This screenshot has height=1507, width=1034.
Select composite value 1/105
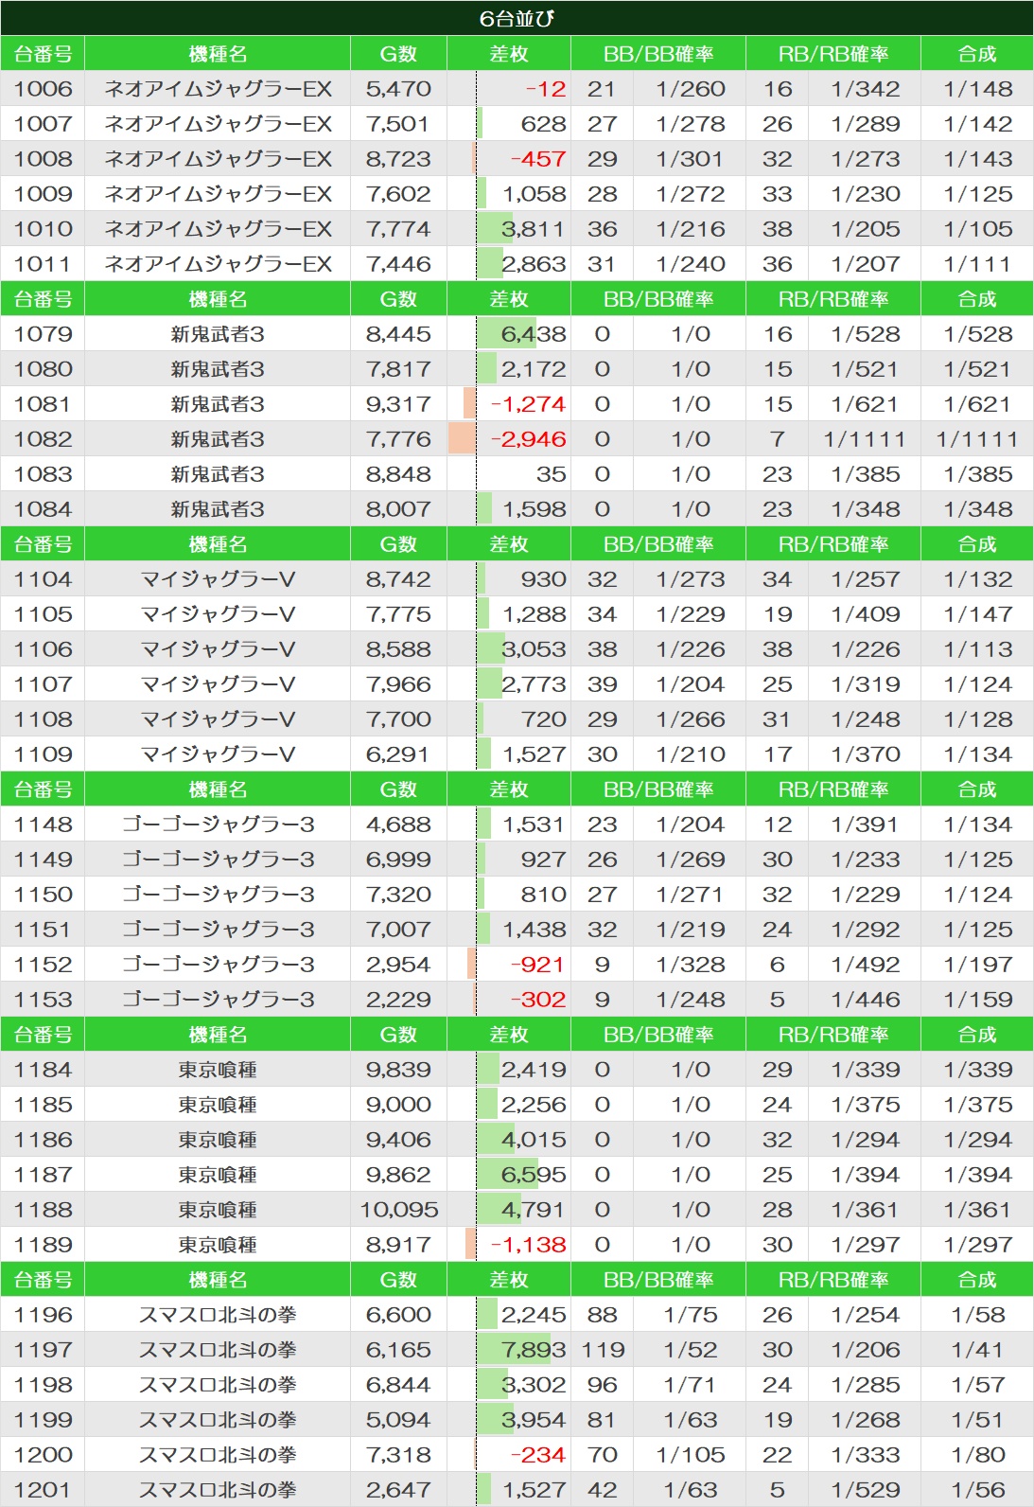978,229
